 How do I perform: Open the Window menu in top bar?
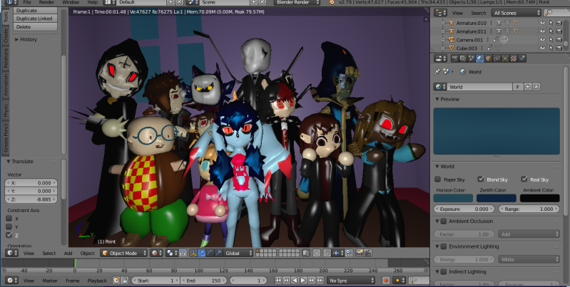[x=71, y=2]
